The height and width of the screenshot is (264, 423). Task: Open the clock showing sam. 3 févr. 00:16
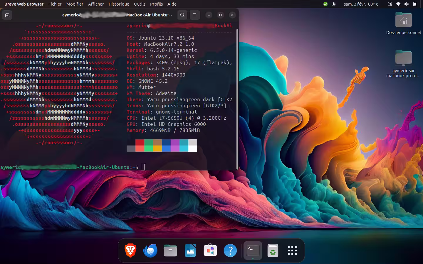point(361,4)
